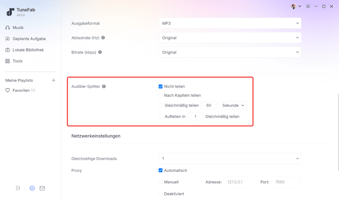The image size is (339, 197).
Task: Add a playlist with the plus button
Action: [54, 80]
